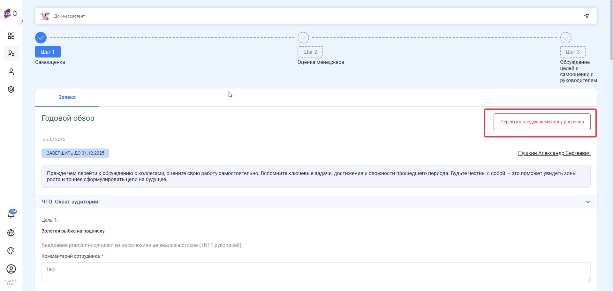Open the globe language icon
The image size is (613, 291).
click(11, 233)
